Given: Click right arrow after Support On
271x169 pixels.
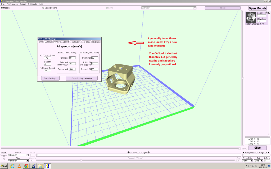Looking at the screenshot, I should tap(149, 152).
